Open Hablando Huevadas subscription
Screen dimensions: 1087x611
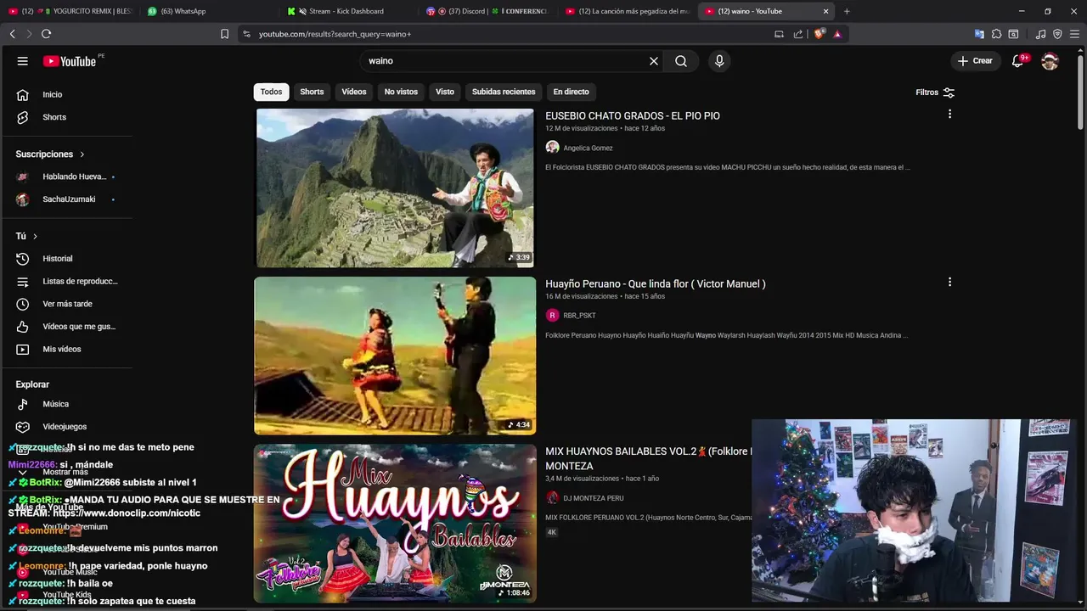[66, 177]
